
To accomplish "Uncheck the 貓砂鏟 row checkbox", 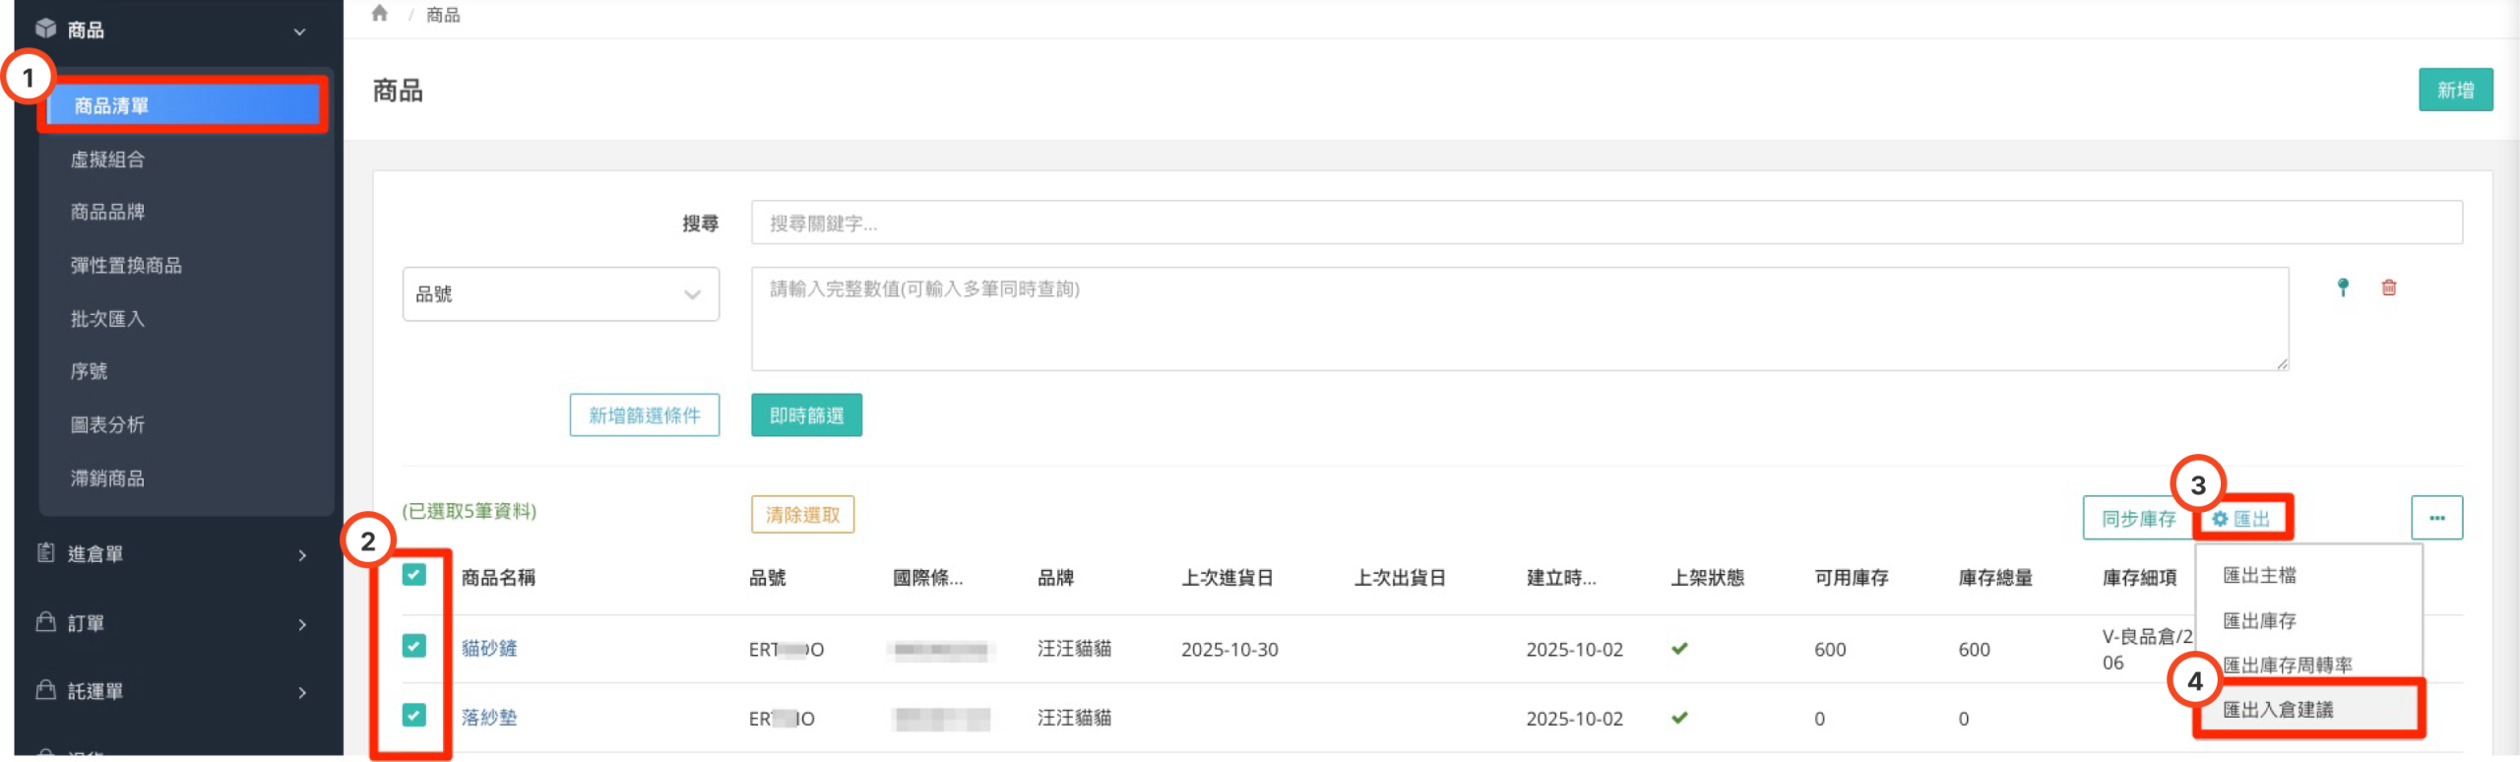I will click(x=414, y=646).
